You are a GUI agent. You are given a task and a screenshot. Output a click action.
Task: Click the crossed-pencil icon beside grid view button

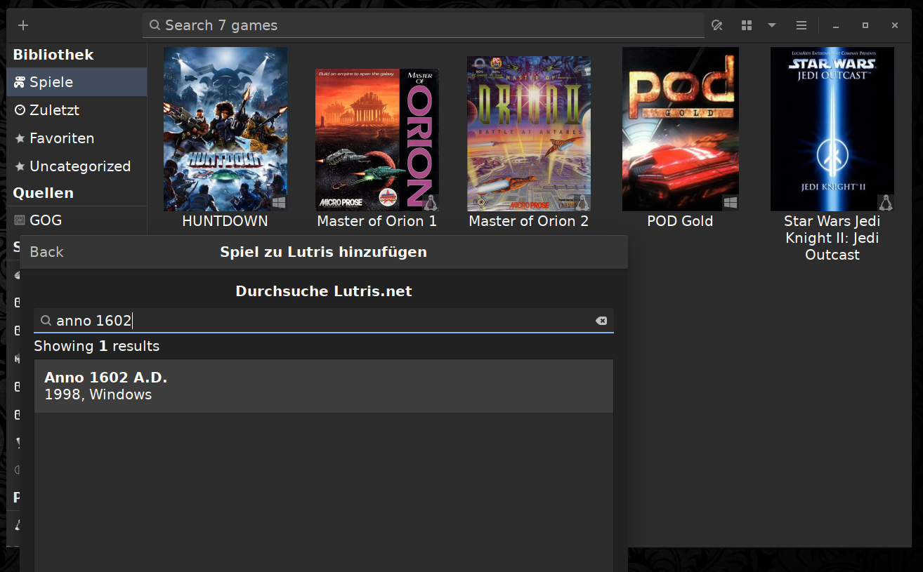pos(717,25)
